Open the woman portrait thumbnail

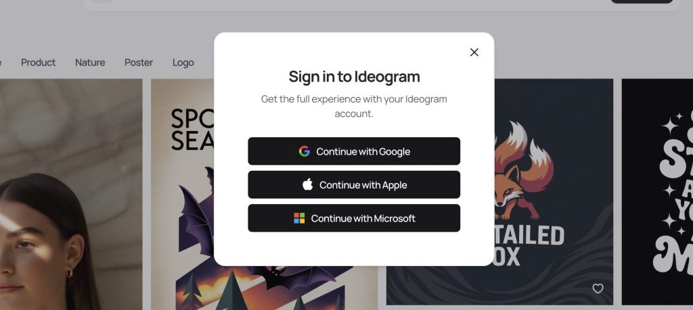coord(71,195)
